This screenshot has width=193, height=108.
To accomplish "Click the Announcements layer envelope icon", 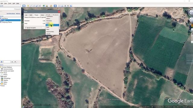I will point(2,69).
